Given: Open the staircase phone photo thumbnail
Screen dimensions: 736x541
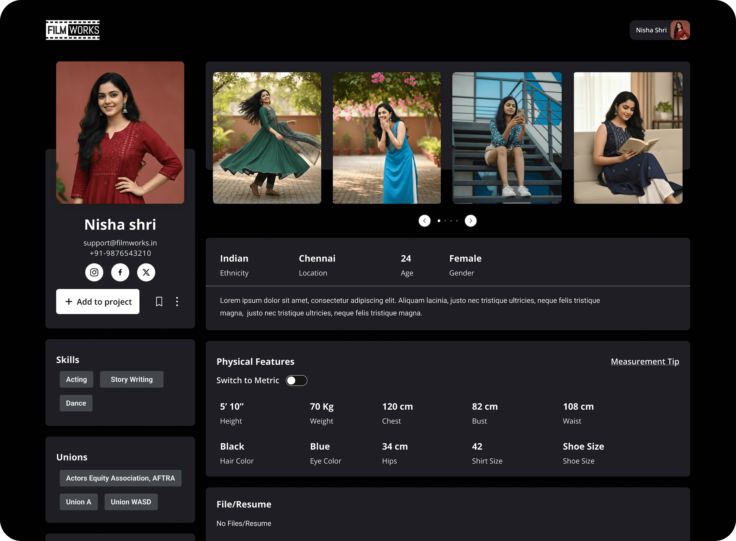Looking at the screenshot, I should 507,138.
